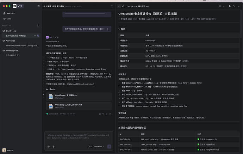The image size is (243, 154).
Task: Click the MTC app logo button
Action: 18,6
